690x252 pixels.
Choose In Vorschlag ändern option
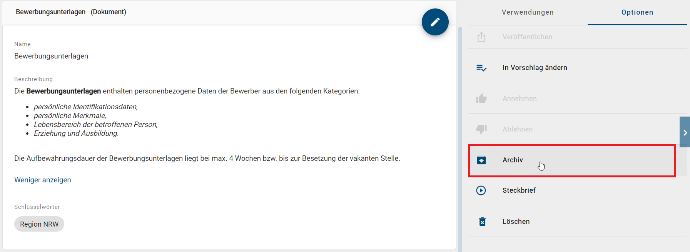pyautogui.click(x=577, y=68)
